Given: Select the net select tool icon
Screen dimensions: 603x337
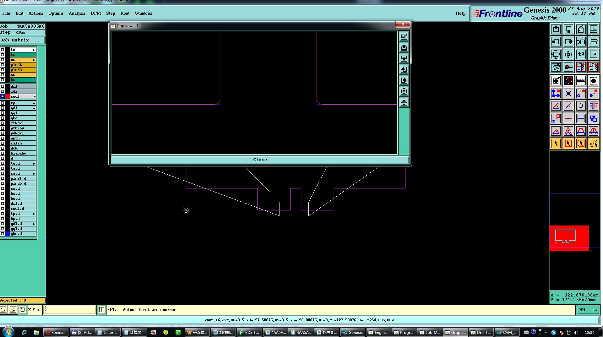Looking at the screenshot, I should click(594, 144).
